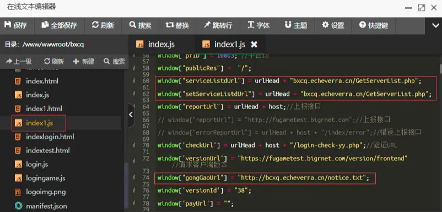Close the index1.js tab
The width and height of the screenshot is (442, 212).
point(254,45)
